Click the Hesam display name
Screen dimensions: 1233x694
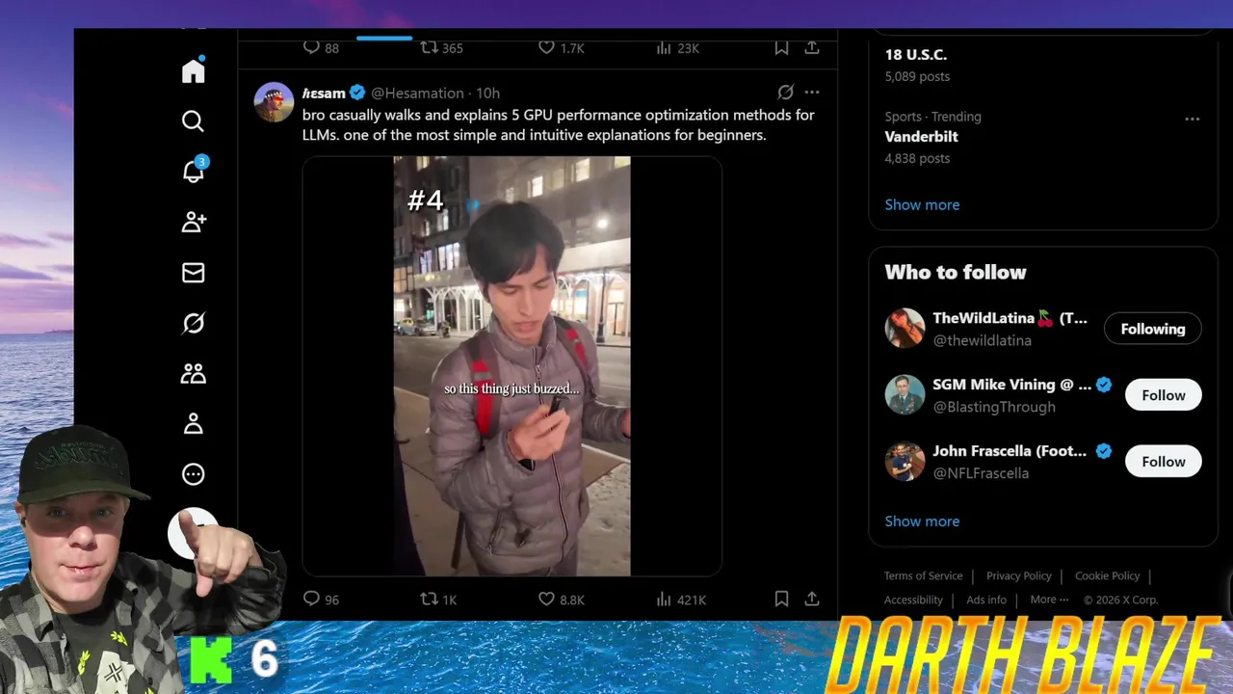click(324, 93)
